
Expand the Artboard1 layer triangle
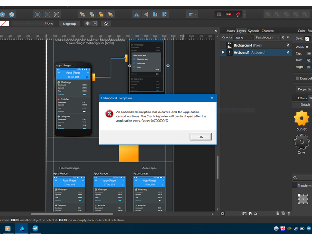[223, 52]
